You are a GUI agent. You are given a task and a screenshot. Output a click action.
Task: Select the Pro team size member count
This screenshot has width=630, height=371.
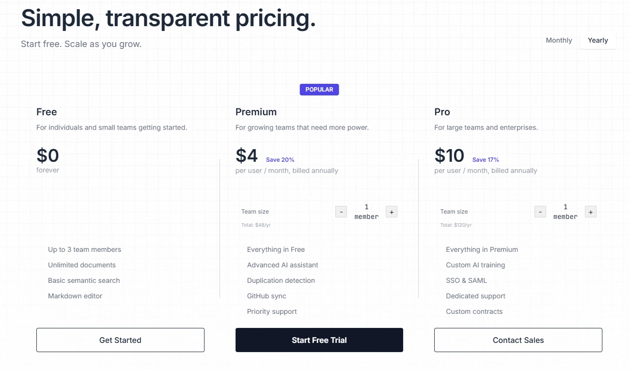point(566,212)
